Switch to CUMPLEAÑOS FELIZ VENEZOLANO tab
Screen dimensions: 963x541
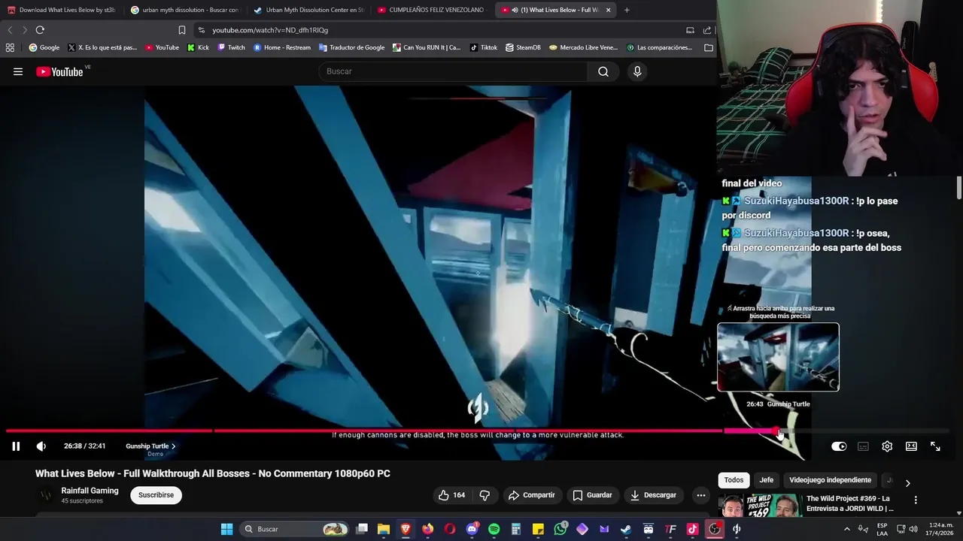(433, 10)
